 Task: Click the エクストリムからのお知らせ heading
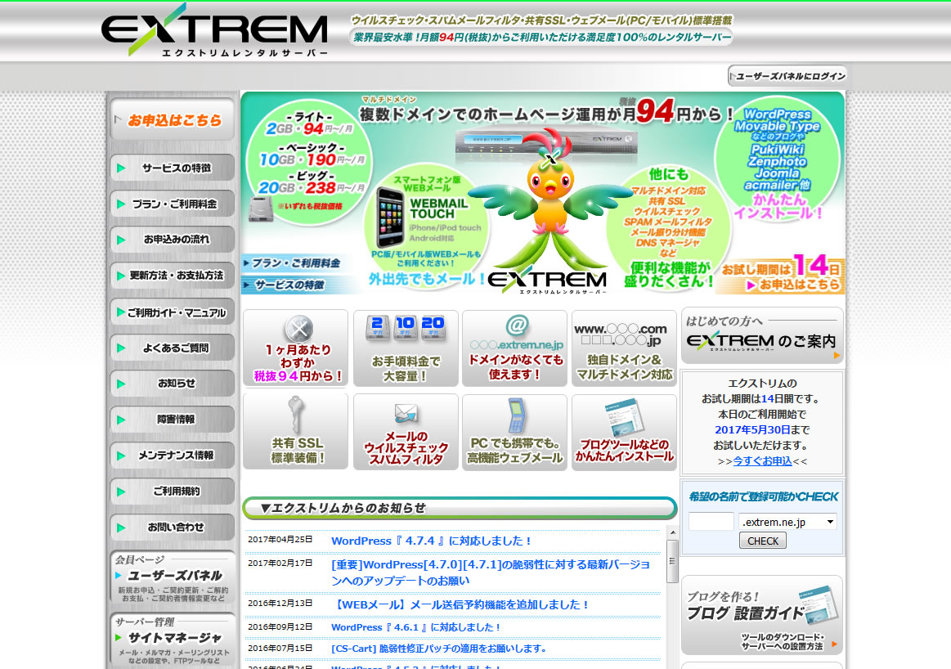(343, 508)
